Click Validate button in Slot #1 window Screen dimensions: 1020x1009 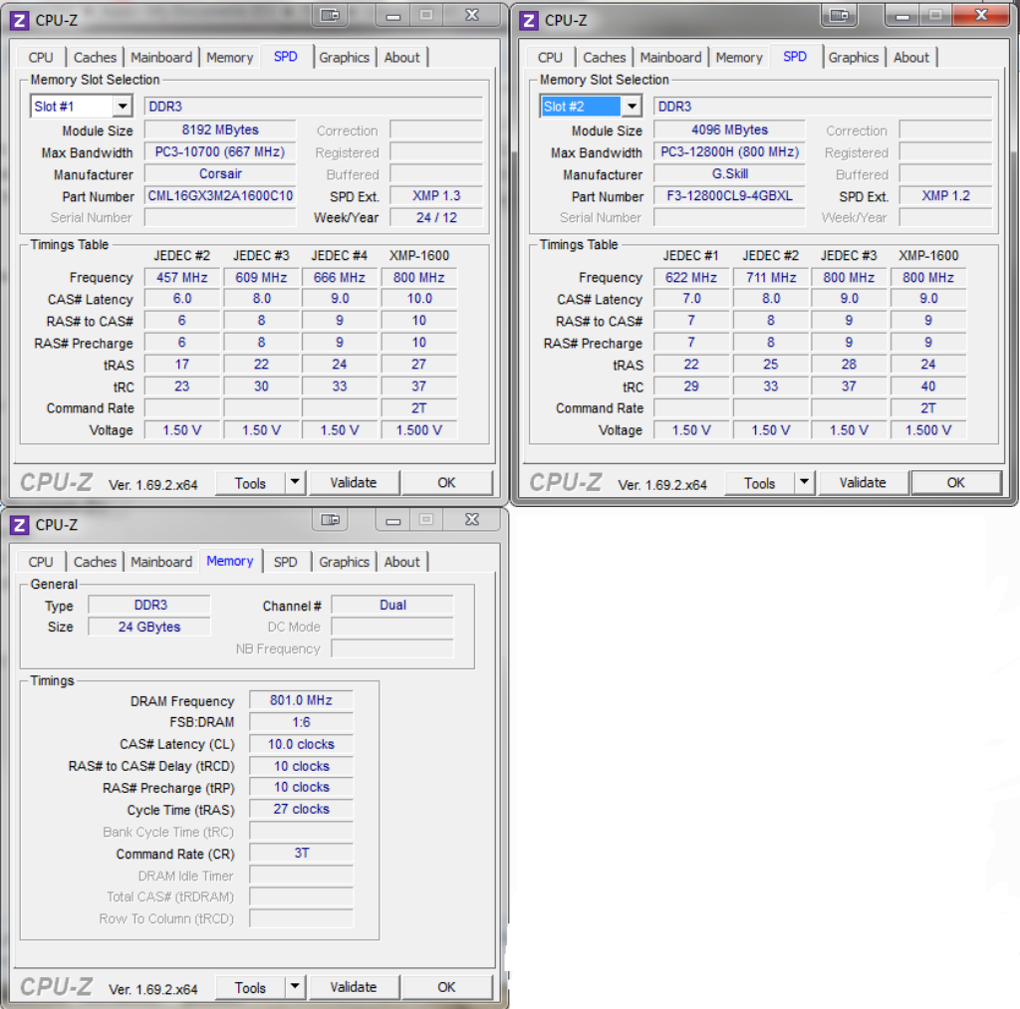354,483
